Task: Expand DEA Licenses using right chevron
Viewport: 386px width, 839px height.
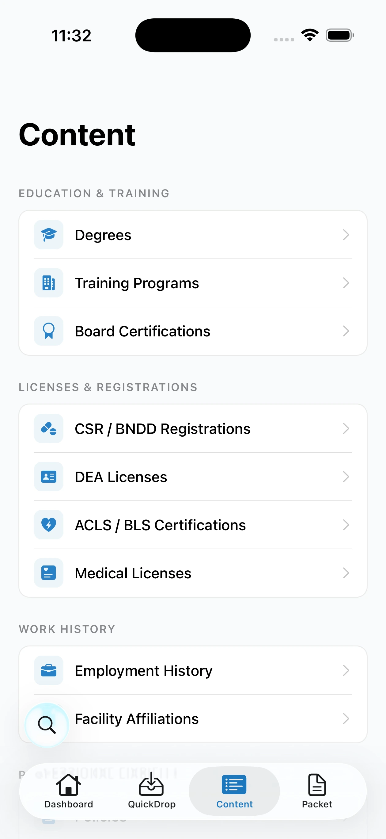Action: click(346, 477)
